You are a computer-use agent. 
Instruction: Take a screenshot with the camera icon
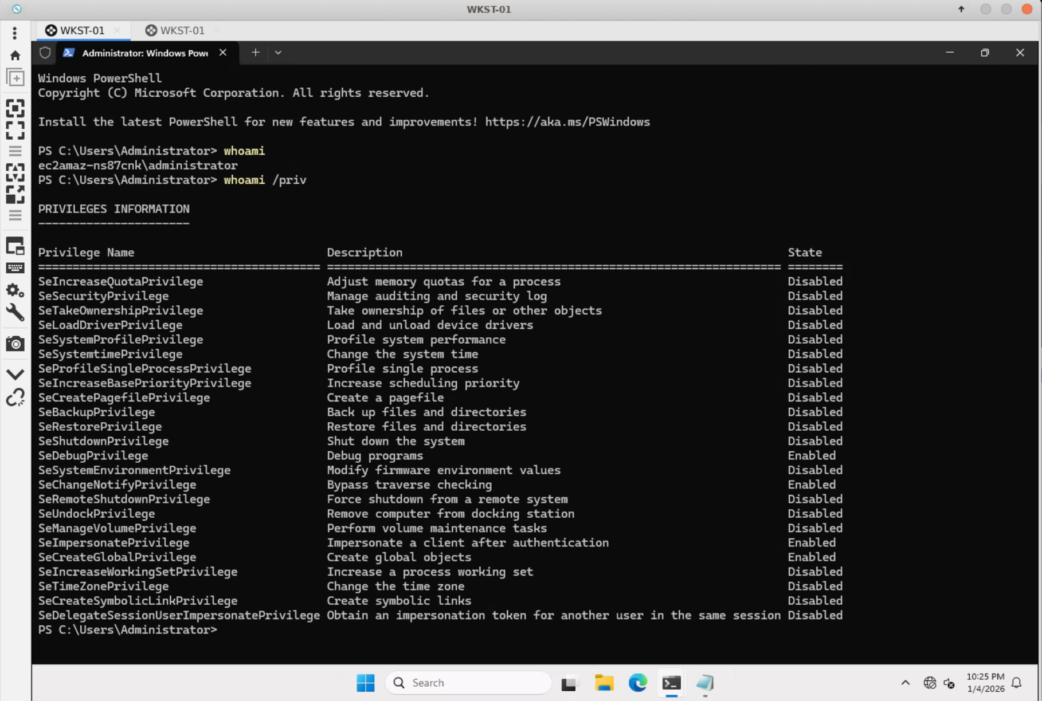point(15,344)
